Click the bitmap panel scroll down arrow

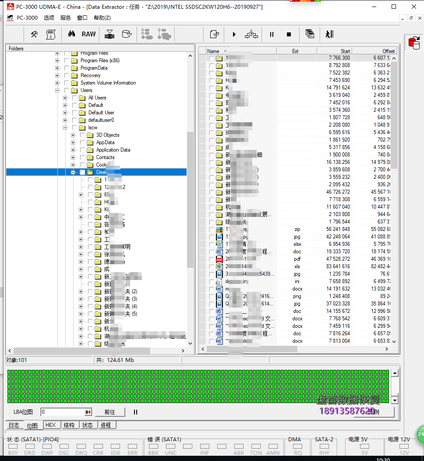pos(395,400)
